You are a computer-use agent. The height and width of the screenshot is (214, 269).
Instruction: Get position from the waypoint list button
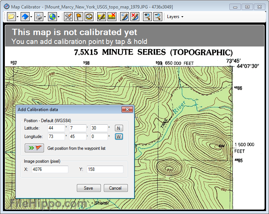coord(34,148)
